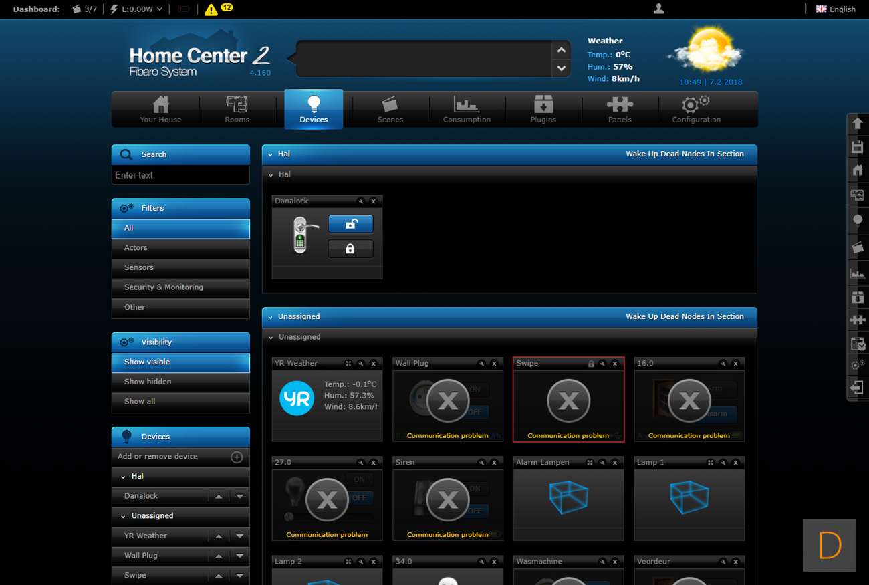Collapse the Hal group in Devices sidebar
This screenshot has width=869, height=585.
123,477
